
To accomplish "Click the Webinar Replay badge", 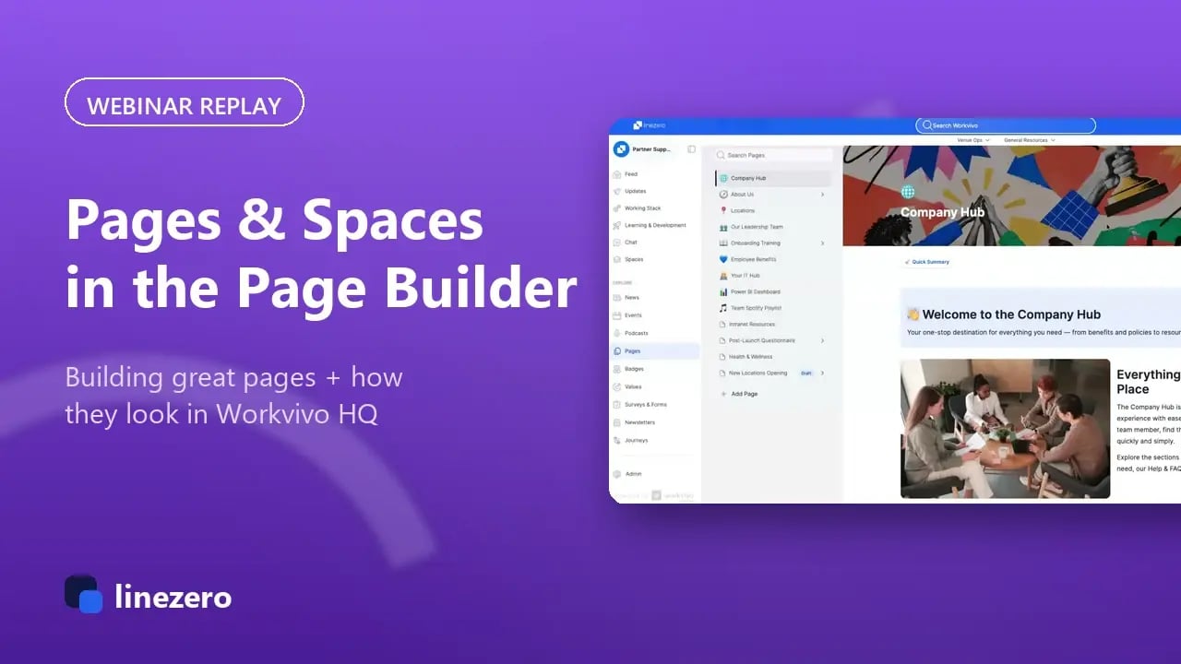I will tap(184, 102).
